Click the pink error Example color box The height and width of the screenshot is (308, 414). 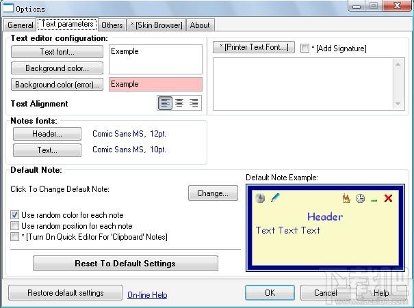(155, 84)
